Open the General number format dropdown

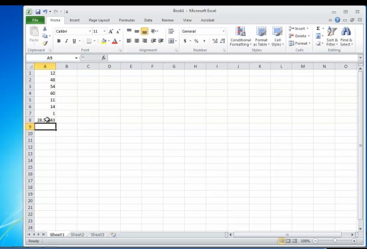tap(224, 31)
